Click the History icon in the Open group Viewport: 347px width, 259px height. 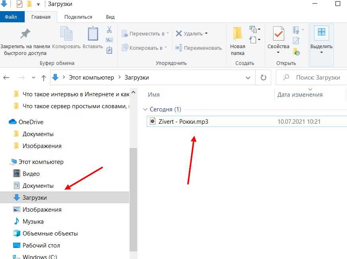pyautogui.click(x=297, y=52)
